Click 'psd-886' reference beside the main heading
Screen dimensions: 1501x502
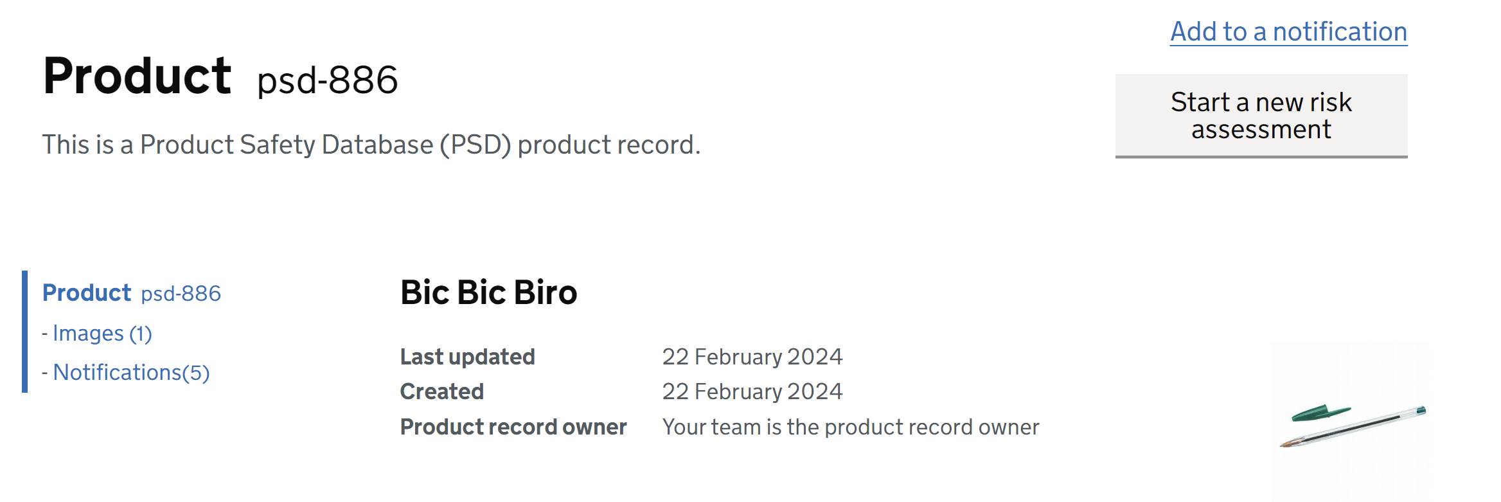327,81
